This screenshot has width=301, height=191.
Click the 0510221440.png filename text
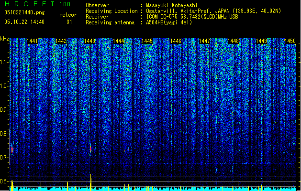tap(24, 12)
